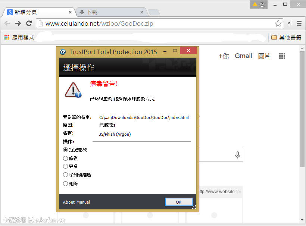
Task: Open the About link in TrustPort dialog
Action: pyautogui.click(x=69, y=202)
